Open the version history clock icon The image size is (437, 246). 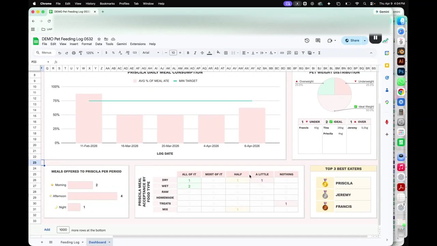pos(307,41)
